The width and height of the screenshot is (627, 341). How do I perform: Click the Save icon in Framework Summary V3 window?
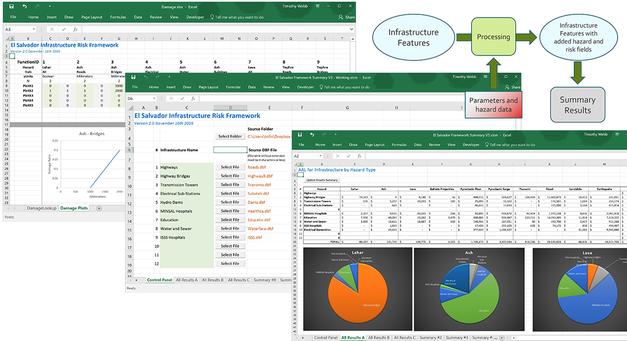pyautogui.click(x=133, y=77)
